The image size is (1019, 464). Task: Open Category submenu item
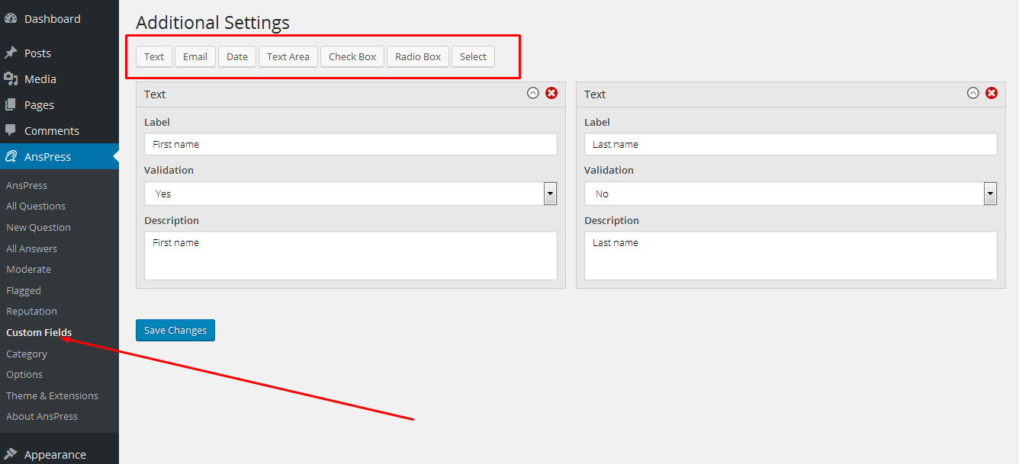[27, 354]
